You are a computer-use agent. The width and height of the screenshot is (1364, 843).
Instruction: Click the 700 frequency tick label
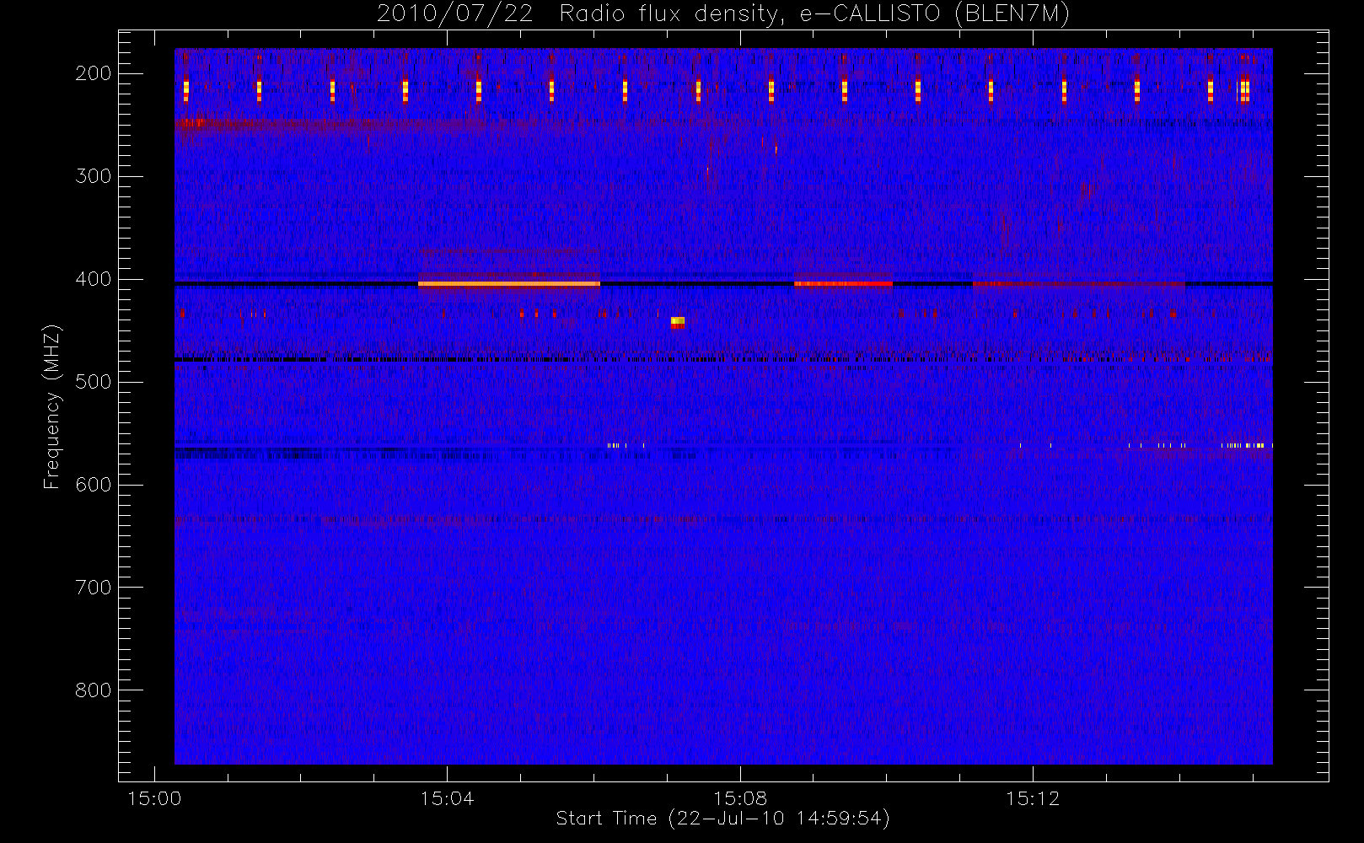click(x=94, y=588)
